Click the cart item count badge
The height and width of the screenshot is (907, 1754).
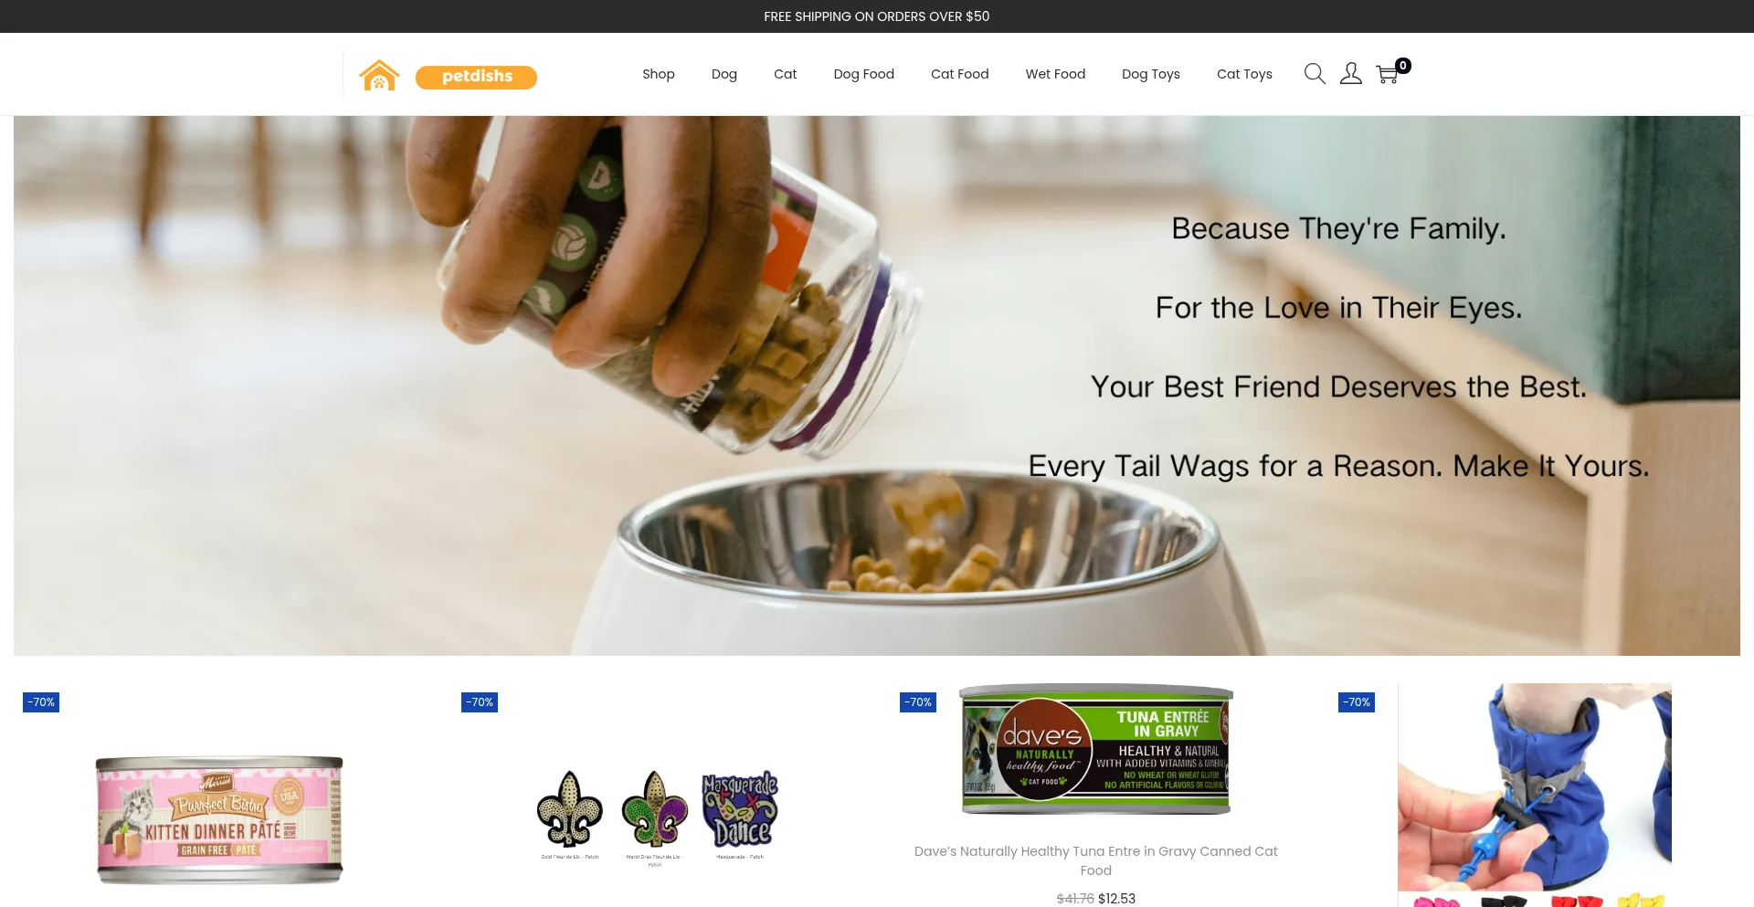[1403, 66]
